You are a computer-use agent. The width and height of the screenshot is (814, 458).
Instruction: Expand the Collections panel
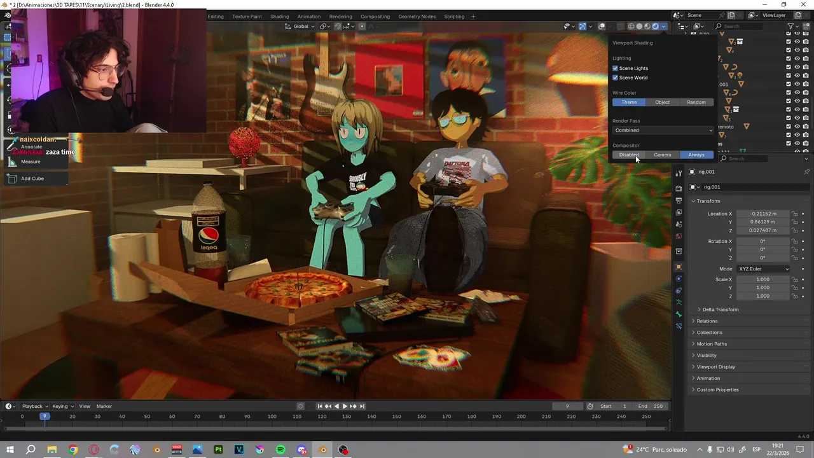pos(709,333)
